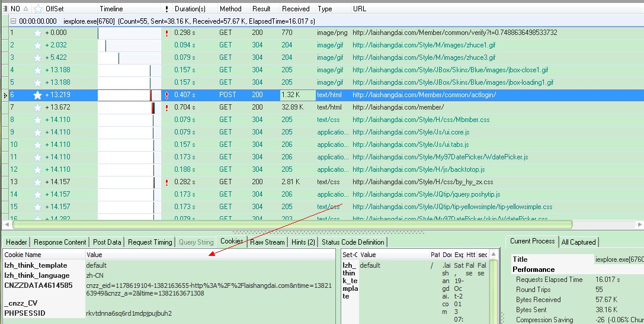644x324 pixels.
Task: Click the Cookie Name column header
Action: [x=23, y=255]
